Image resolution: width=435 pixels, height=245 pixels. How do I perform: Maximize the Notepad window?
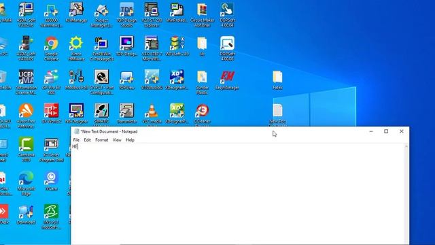coord(386,131)
